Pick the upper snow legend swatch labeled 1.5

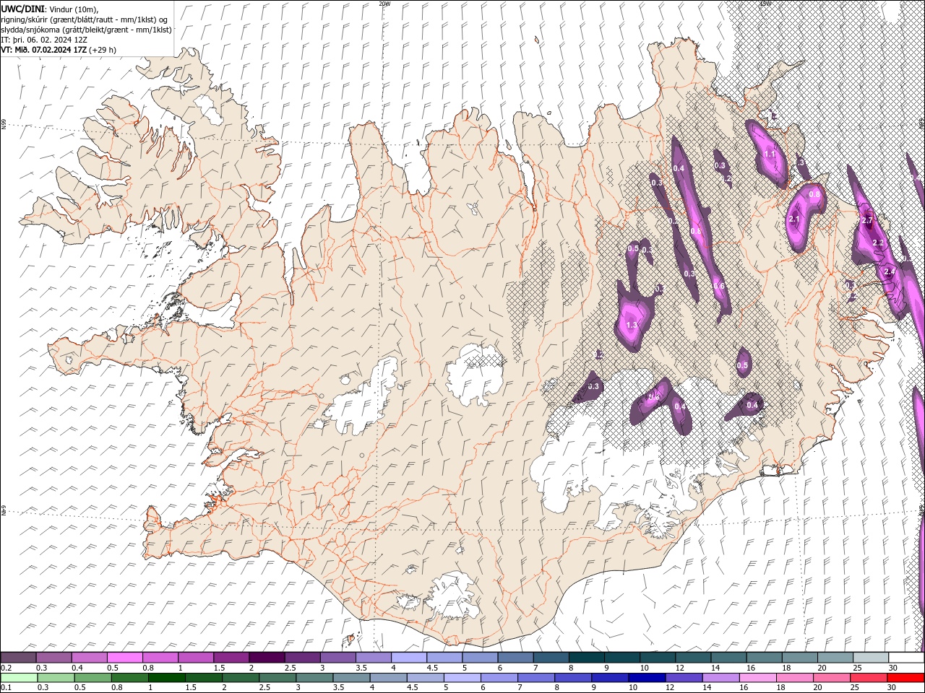[x=231, y=658]
